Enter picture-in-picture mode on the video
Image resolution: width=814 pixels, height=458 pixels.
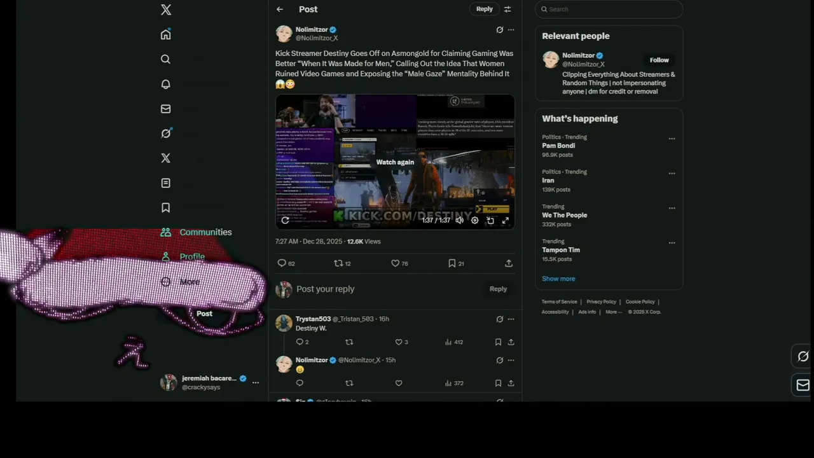click(x=490, y=220)
